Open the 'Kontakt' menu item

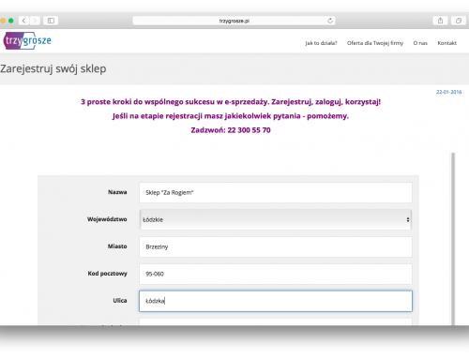[446, 43]
